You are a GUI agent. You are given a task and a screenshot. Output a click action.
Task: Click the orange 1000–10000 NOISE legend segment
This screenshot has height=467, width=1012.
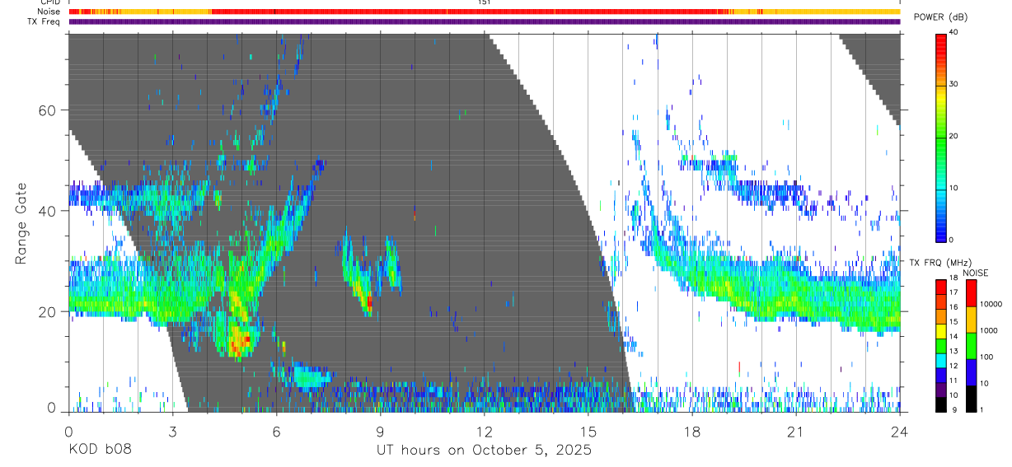coord(971,320)
